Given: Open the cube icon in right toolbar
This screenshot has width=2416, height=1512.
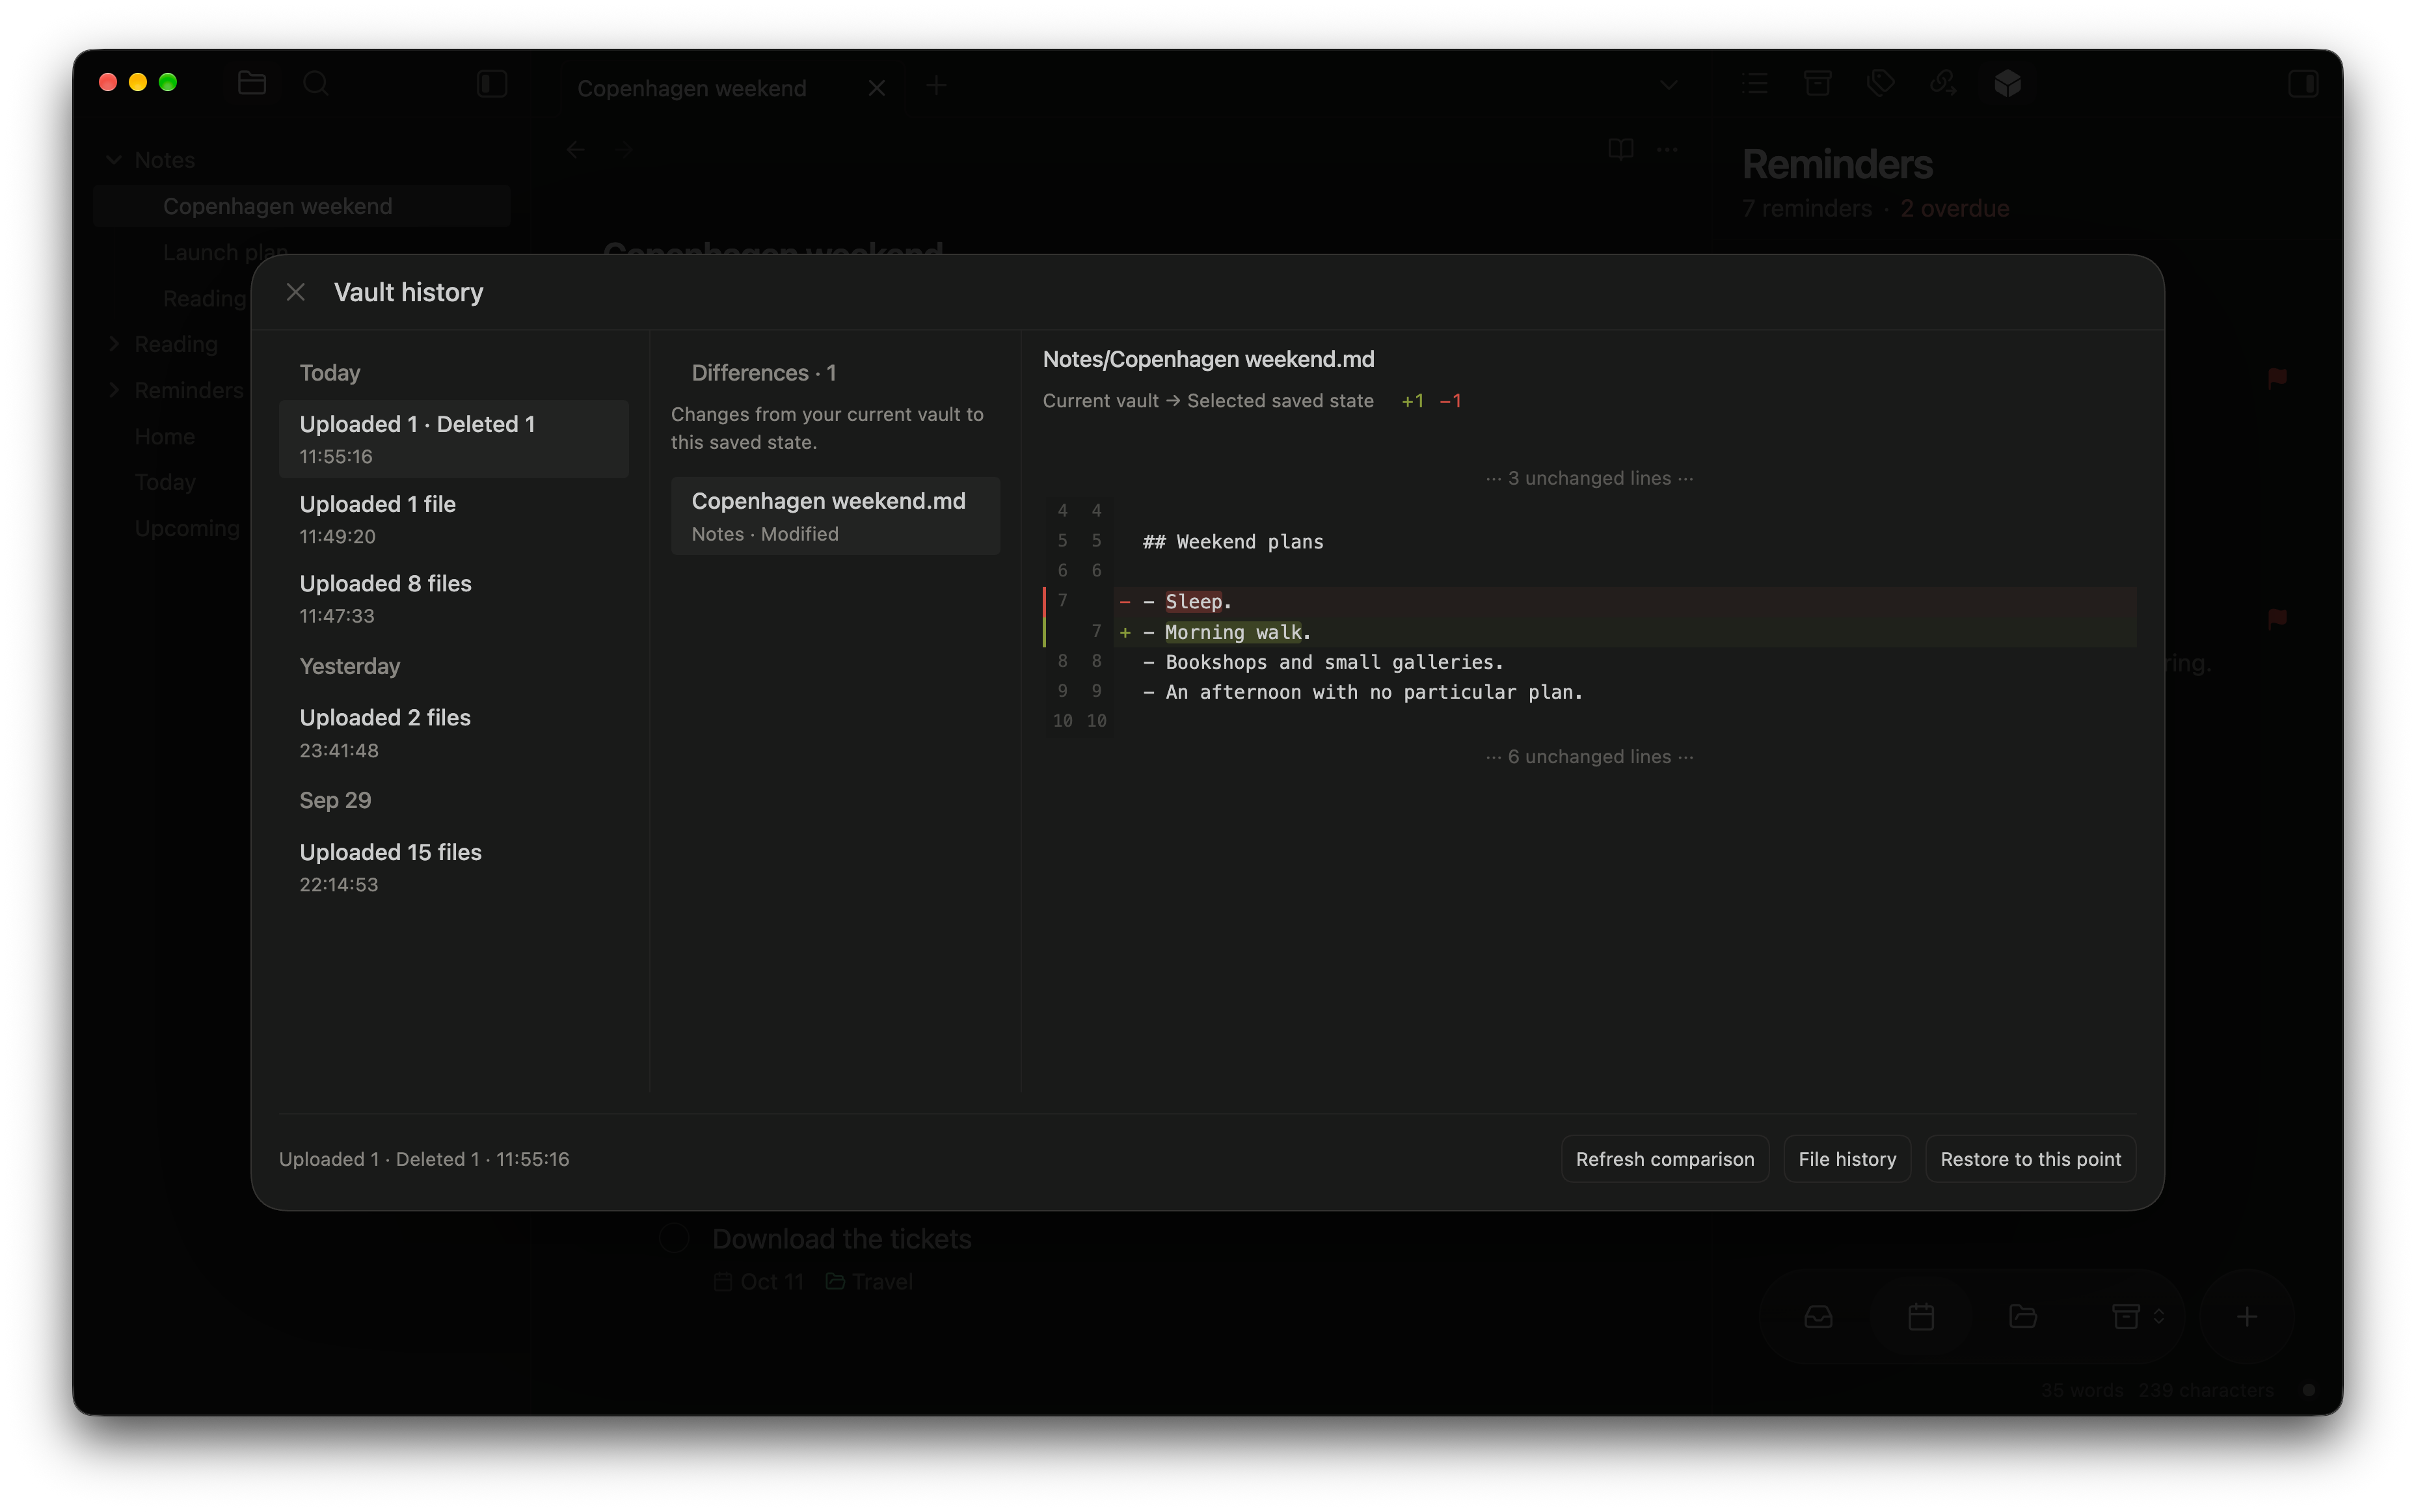Looking at the screenshot, I should (2007, 83).
